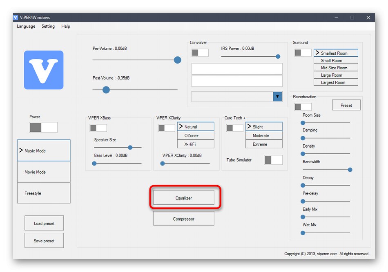
Task: Toggle the main Power switch
Action: (x=43, y=127)
